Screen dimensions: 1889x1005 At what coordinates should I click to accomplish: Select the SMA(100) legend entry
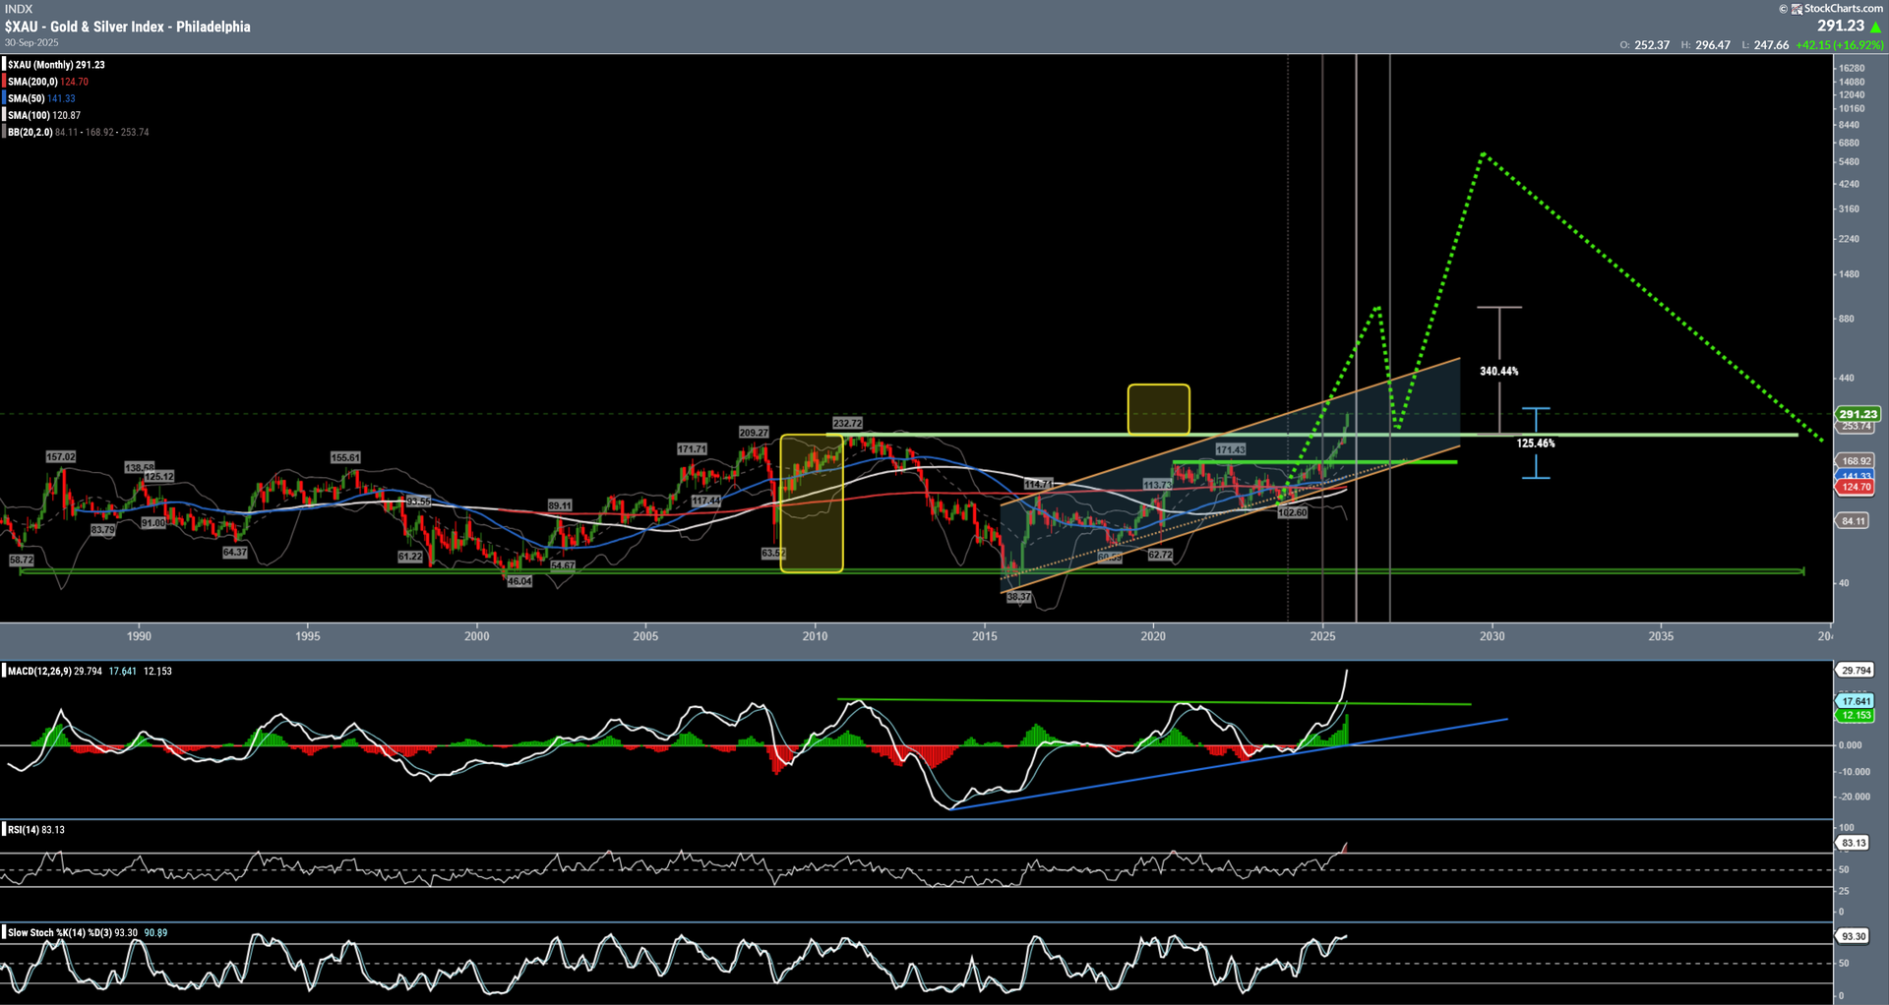tap(44, 115)
